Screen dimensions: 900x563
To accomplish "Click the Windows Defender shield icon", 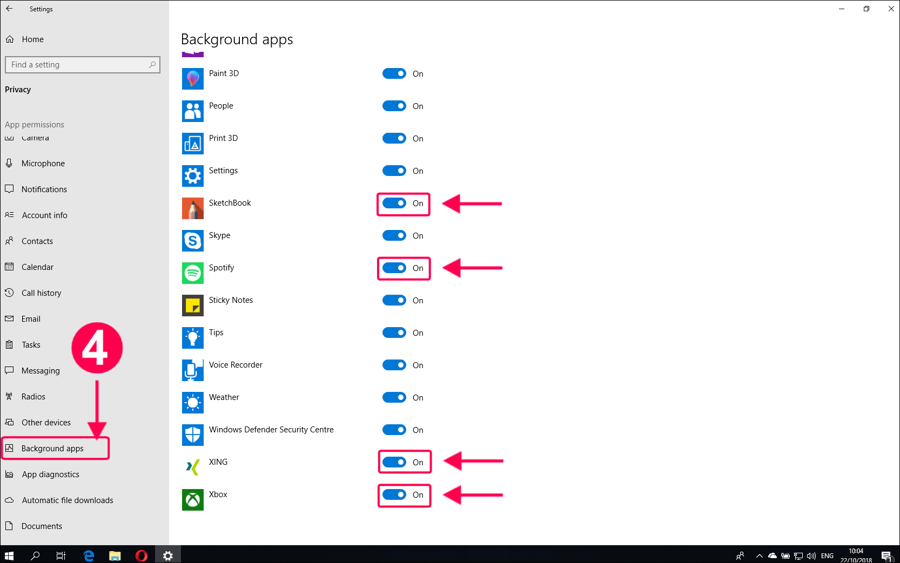I will pyautogui.click(x=193, y=435).
